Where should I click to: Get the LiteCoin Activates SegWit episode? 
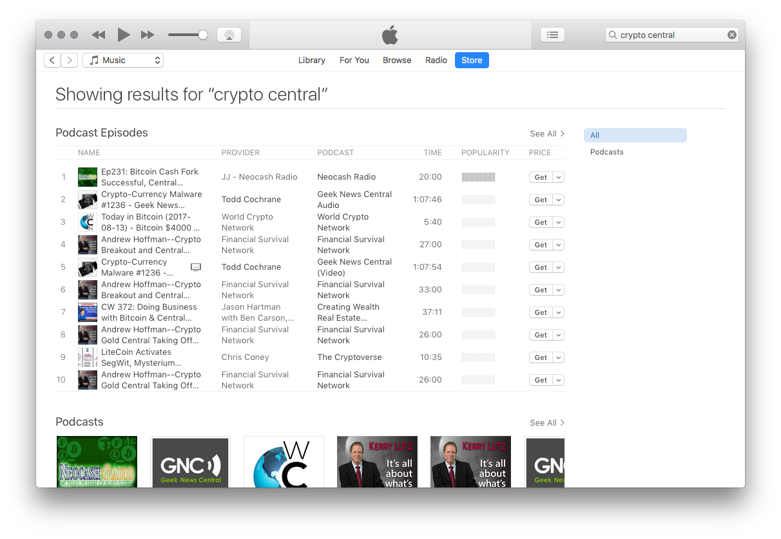point(541,357)
